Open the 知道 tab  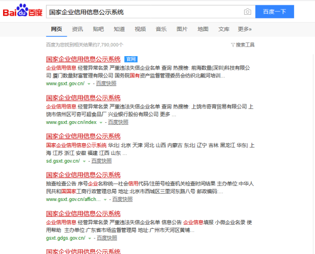coord(119,29)
